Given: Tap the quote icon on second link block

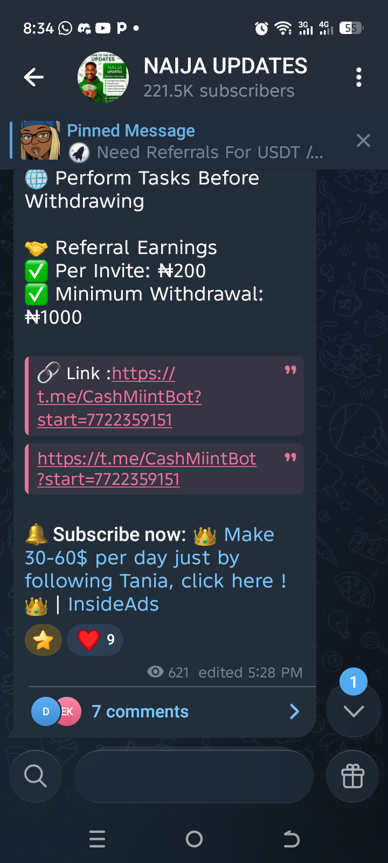Looking at the screenshot, I should pos(290,457).
